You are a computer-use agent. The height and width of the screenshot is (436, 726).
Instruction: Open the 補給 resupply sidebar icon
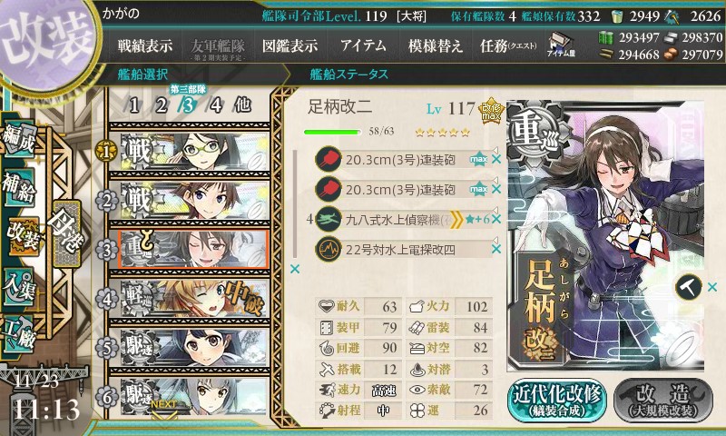click(19, 188)
